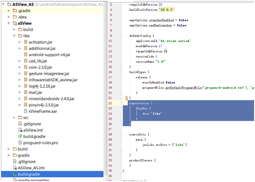The image size is (255, 182).
Task: Click the activation.jar library icon
Action: pyautogui.click(x=26, y=42)
